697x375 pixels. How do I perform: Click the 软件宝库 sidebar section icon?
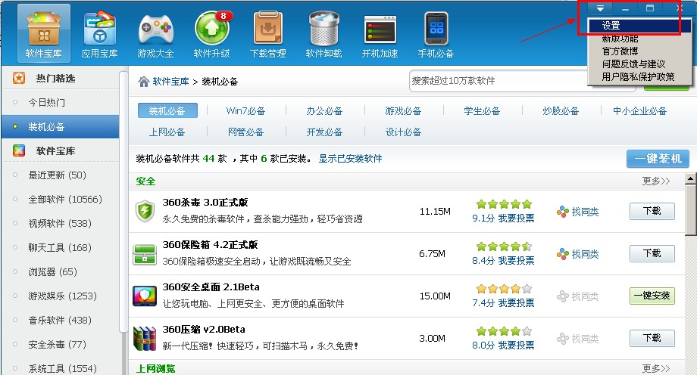[x=19, y=150]
